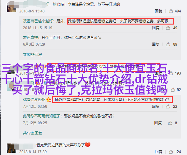Click the crown badge next to 你看你多怪啊

49,99
